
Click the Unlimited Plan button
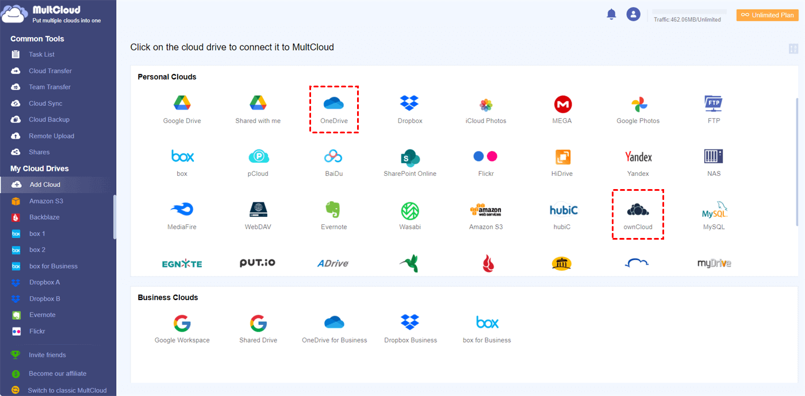point(768,15)
